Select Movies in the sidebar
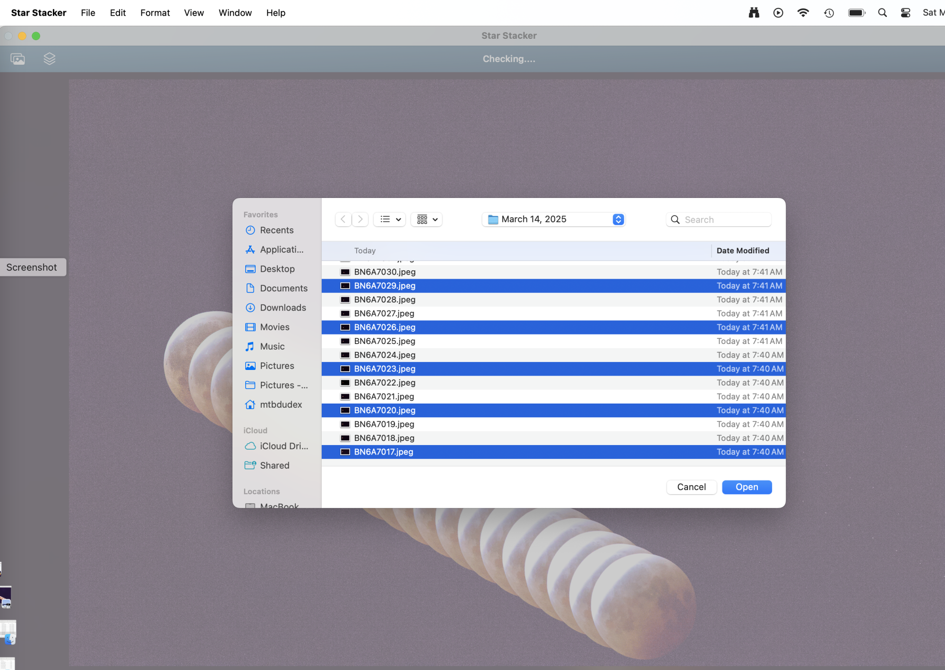Image resolution: width=945 pixels, height=670 pixels. click(x=277, y=327)
